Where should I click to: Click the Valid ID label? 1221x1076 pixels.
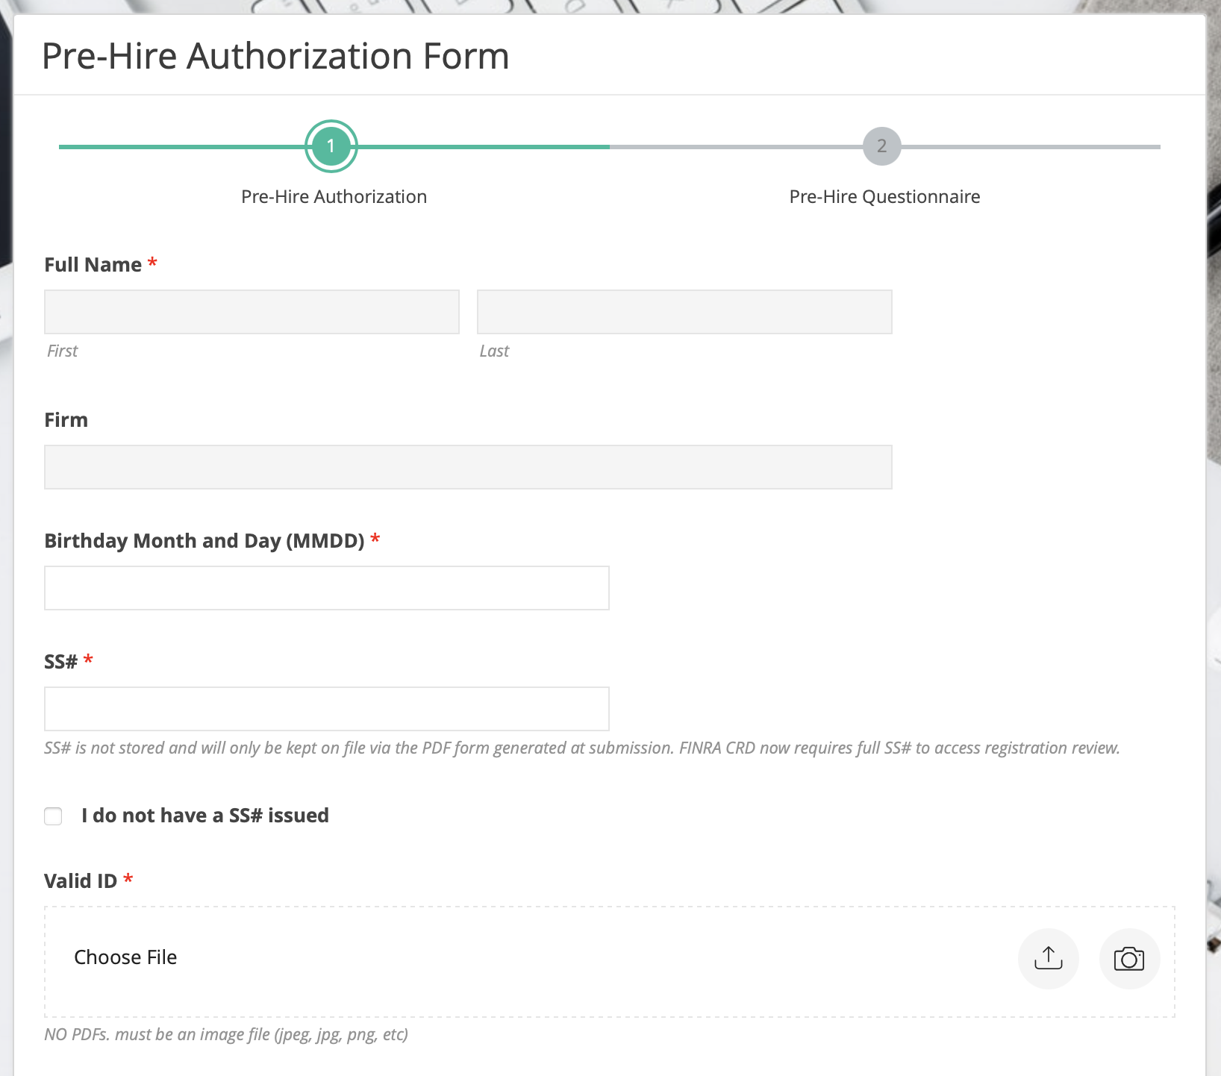(81, 881)
